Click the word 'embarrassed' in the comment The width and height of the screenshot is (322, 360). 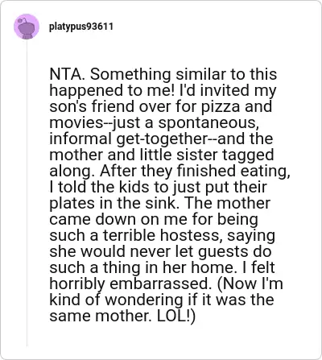(x=159, y=284)
